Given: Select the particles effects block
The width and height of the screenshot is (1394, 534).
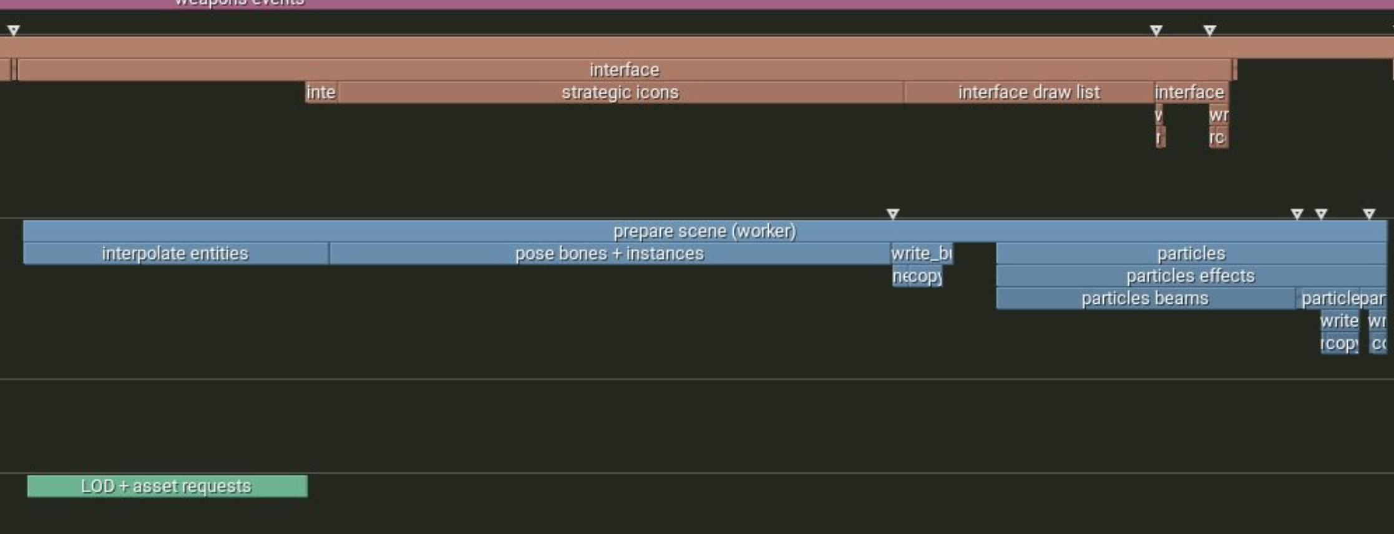Looking at the screenshot, I should coord(1191,276).
